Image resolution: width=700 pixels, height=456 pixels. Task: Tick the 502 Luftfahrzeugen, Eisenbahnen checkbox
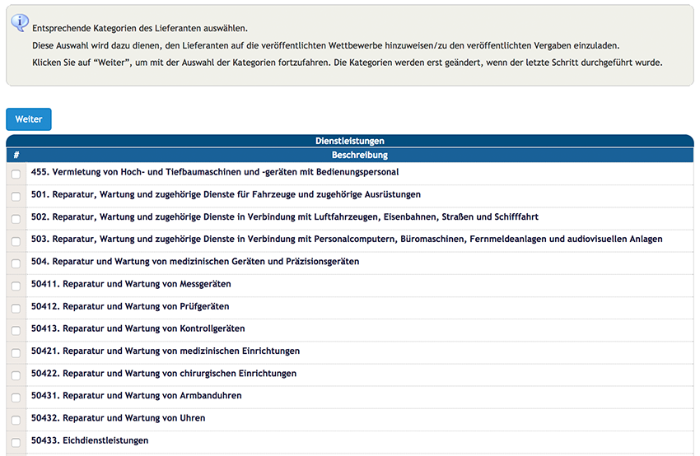click(16, 219)
